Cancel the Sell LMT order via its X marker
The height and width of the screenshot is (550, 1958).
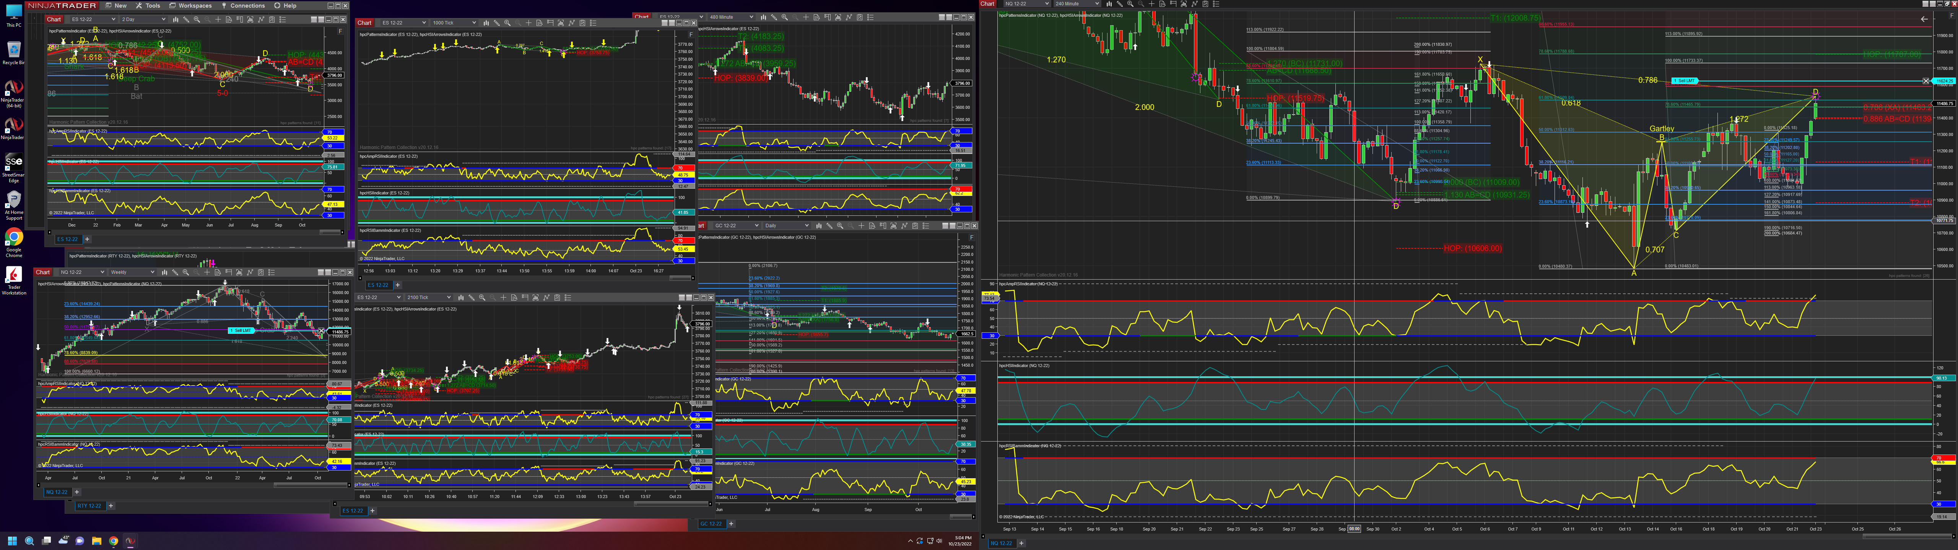[1925, 81]
